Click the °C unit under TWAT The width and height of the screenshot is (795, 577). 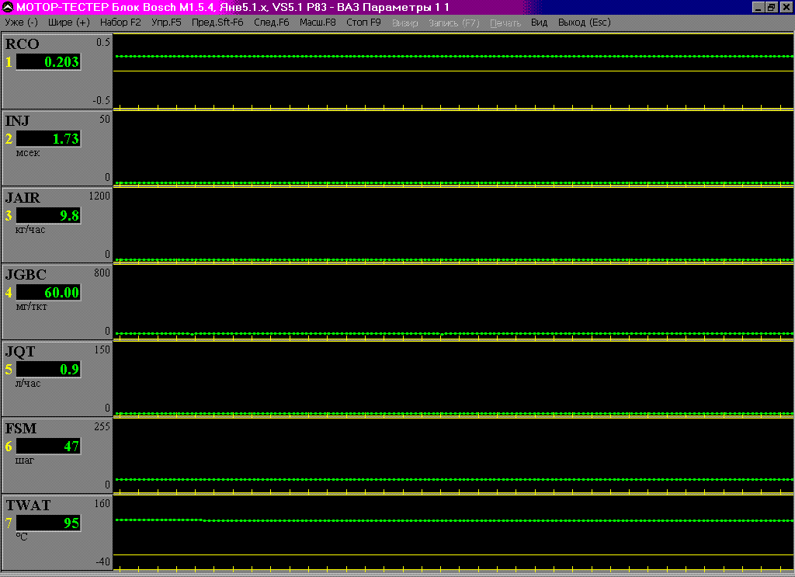(22, 537)
